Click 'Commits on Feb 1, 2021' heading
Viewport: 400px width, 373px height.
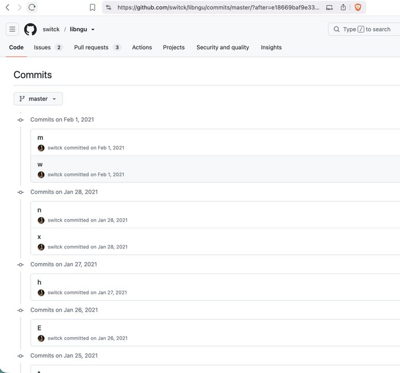pyautogui.click(x=62, y=119)
